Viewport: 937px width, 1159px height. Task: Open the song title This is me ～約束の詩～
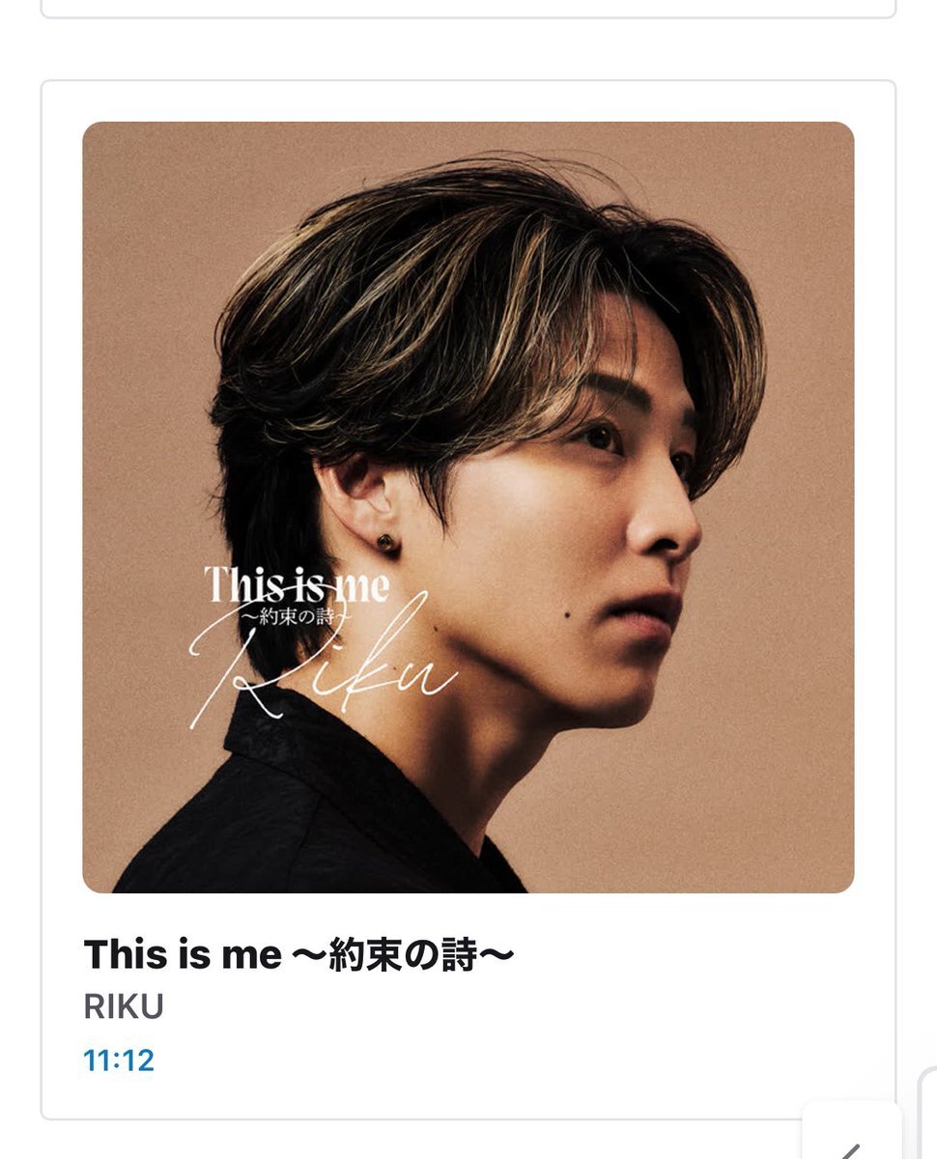coord(299,955)
